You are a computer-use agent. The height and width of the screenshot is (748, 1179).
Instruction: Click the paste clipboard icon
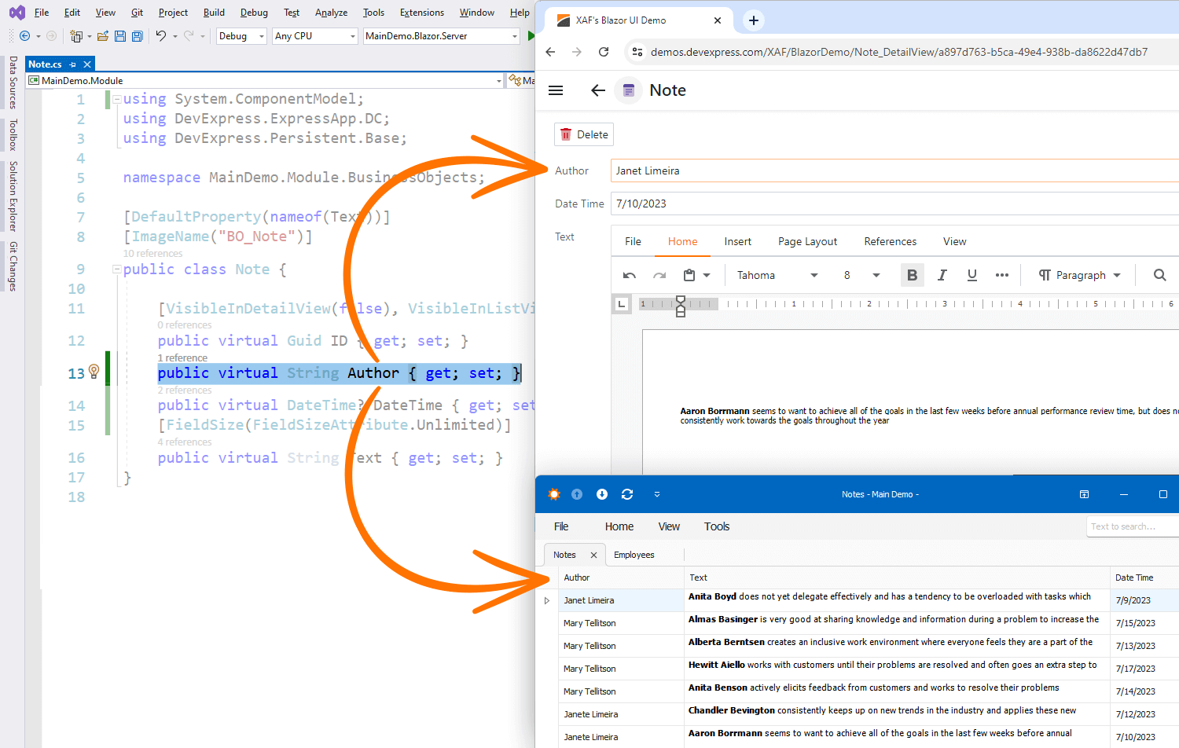pos(689,275)
